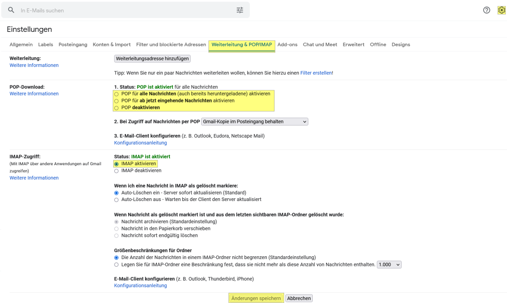The height and width of the screenshot is (303, 507).
Task: Open the Konten & Import tab
Action: 112,44
